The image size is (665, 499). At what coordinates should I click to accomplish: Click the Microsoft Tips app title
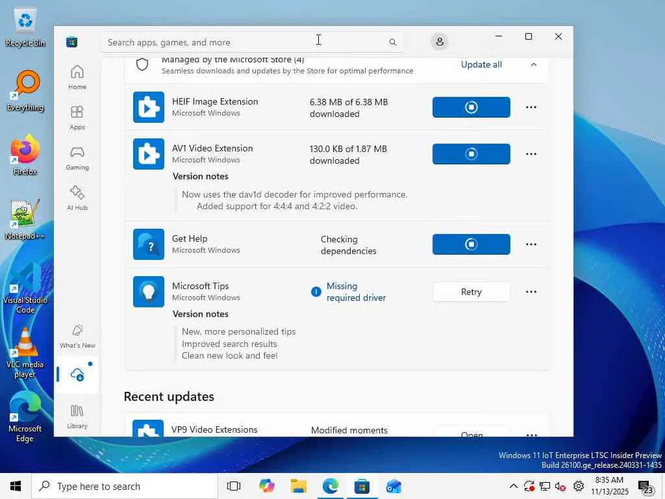pyautogui.click(x=200, y=286)
